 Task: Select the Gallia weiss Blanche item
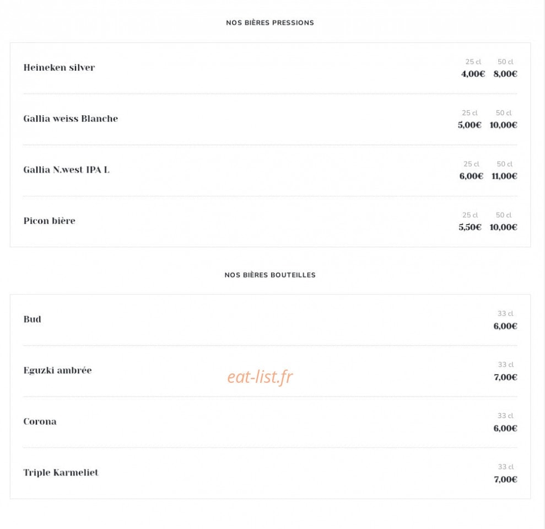point(71,119)
